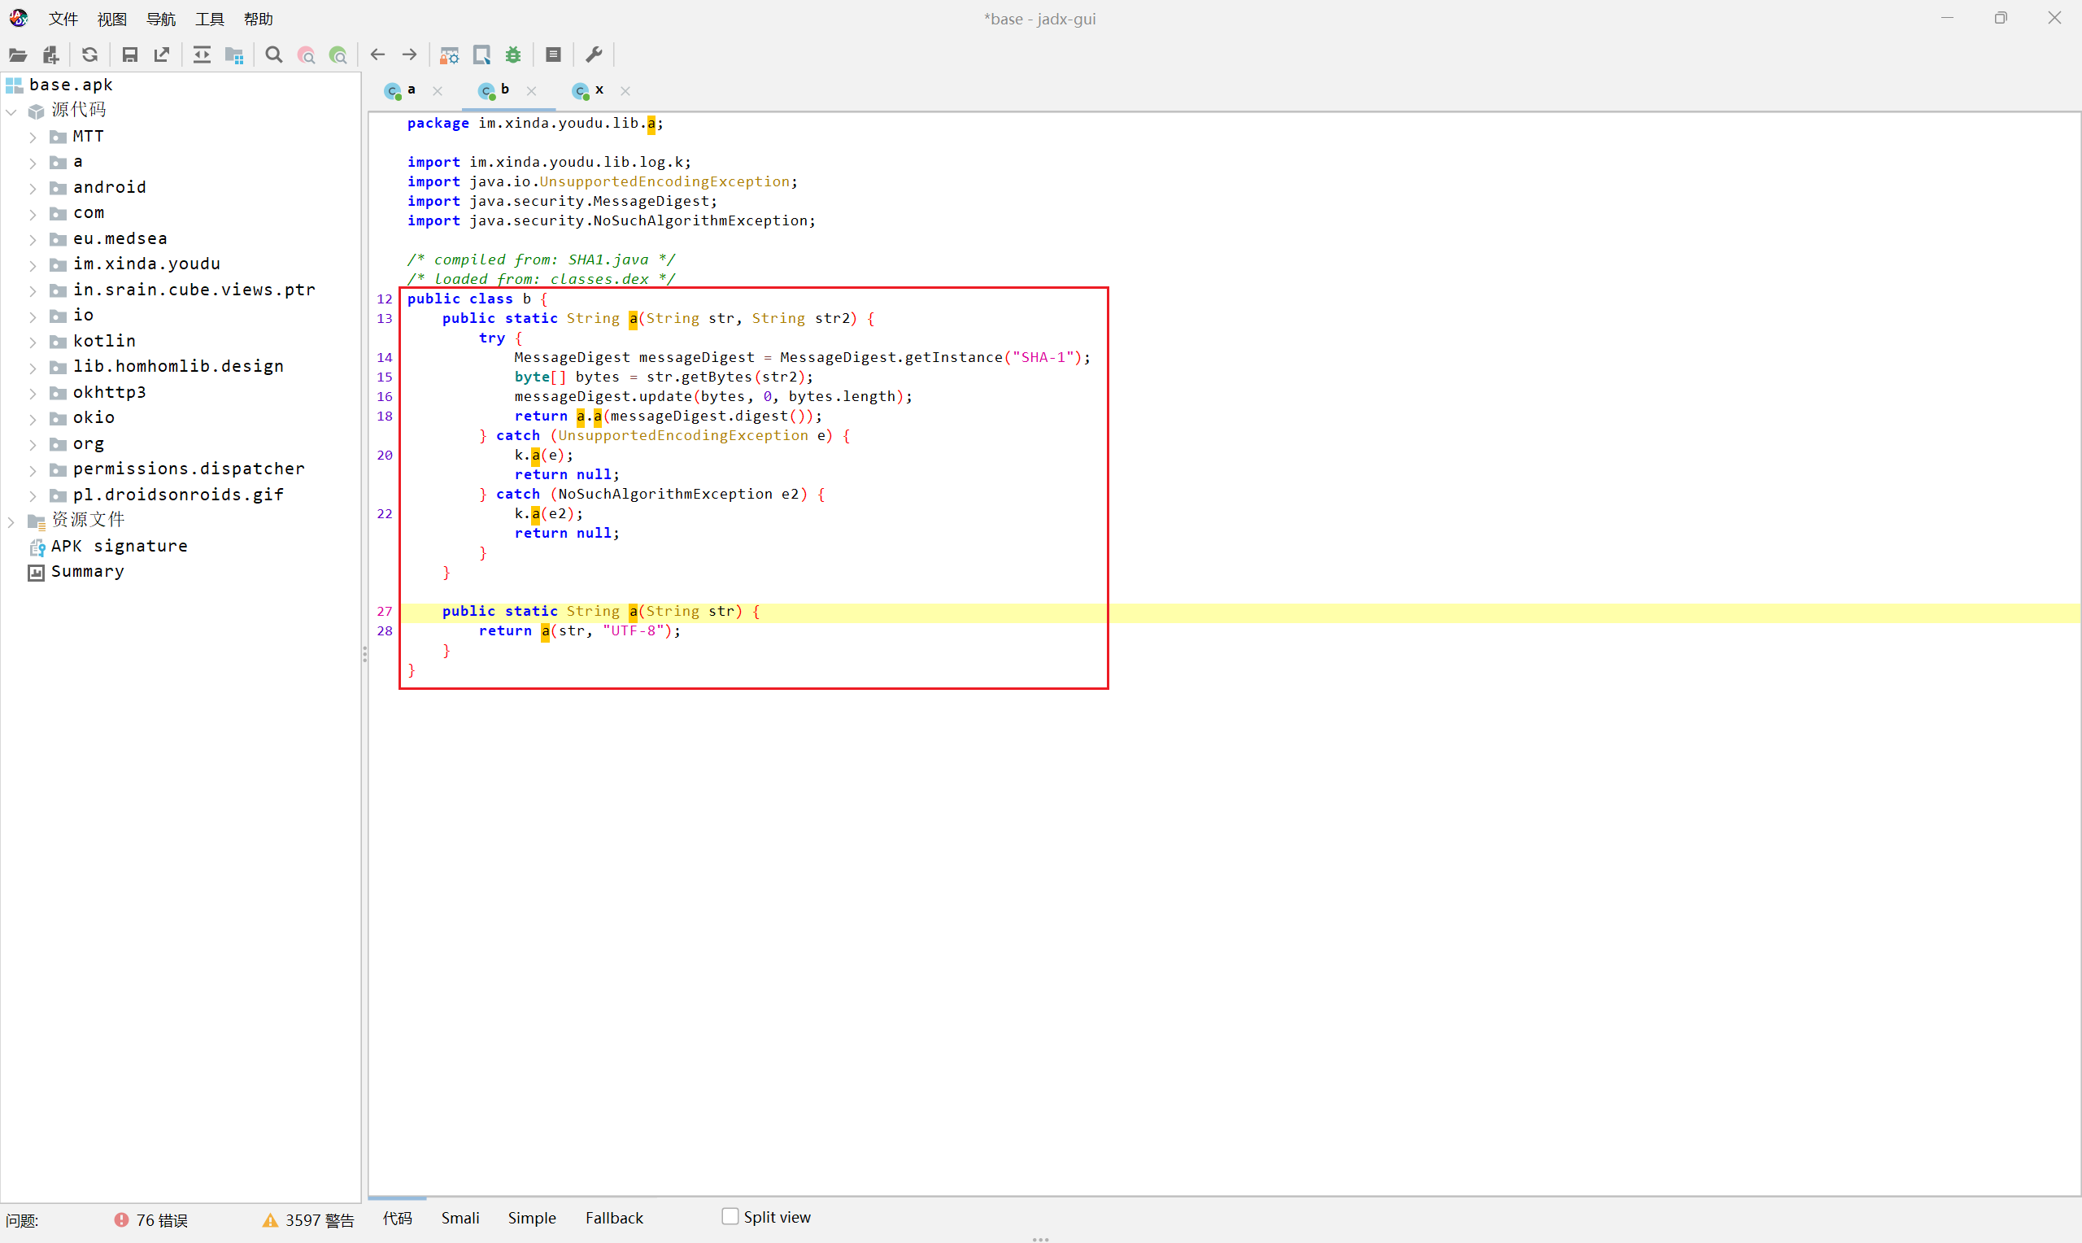2082x1243 pixels.
Task: Click the "UTF-8" string literal
Action: point(634,631)
